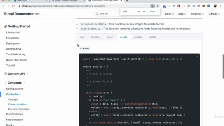Click the Getting Started heading
224x126 pixels.
click(x=19, y=26)
